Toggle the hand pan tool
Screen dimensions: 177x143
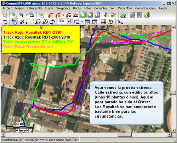click(x=14, y=22)
